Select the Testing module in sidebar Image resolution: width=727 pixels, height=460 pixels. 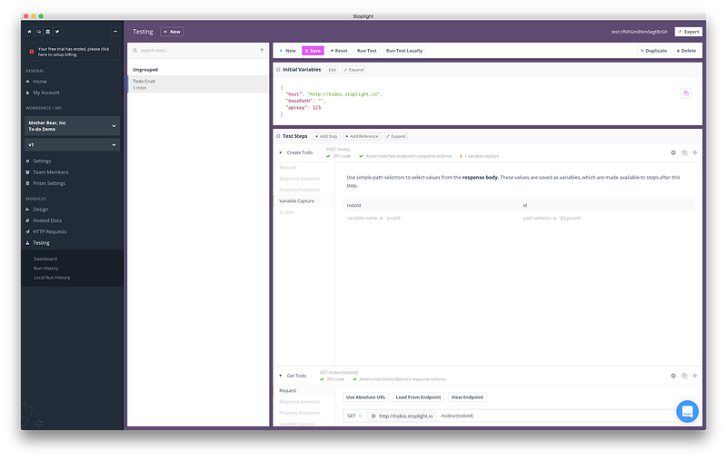click(x=41, y=242)
